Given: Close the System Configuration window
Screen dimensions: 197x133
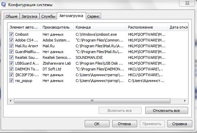Looking at the screenshot, I should pyautogui.click(x=187, y=3).
